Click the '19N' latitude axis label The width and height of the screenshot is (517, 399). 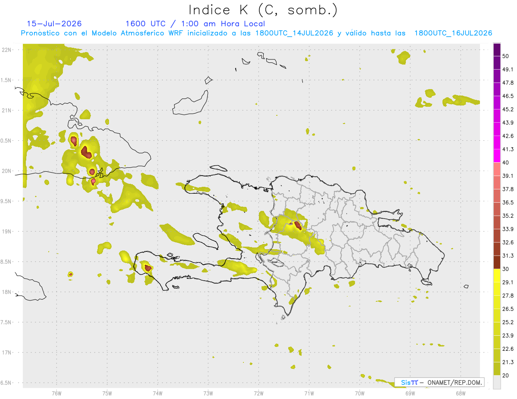coord(7,231)
